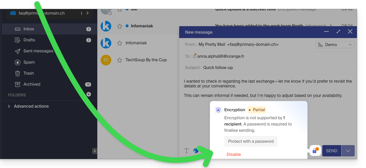This screenshot has height=168, width=366.
Task: Add a new folder with plus icon
Action: point(89,95)
